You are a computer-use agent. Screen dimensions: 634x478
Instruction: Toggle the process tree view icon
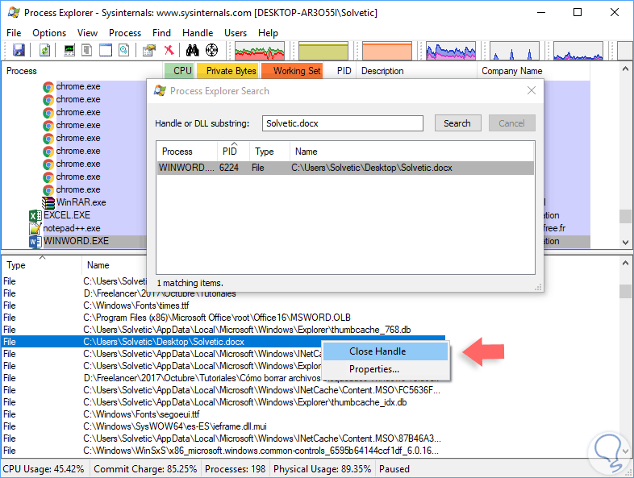pos(87,51)
